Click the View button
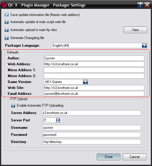The height and width of the screenshot is (166, 152). tap(135, 30)
